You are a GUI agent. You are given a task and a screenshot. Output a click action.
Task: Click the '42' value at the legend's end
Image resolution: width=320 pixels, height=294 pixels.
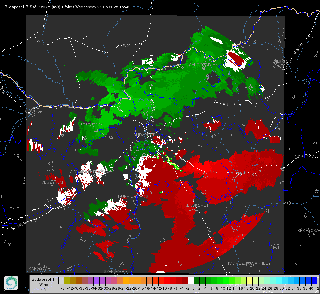(x=317, y=288)
